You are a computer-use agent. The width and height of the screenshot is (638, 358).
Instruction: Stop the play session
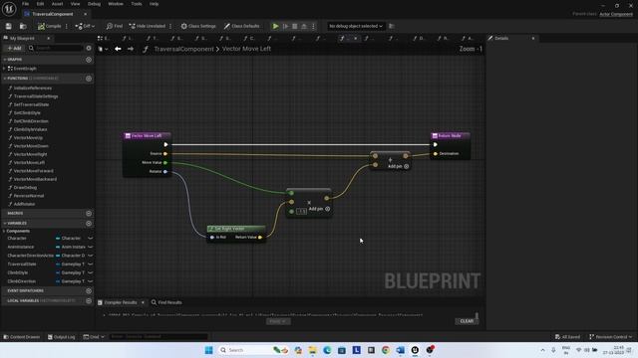(x=295, y=26)
